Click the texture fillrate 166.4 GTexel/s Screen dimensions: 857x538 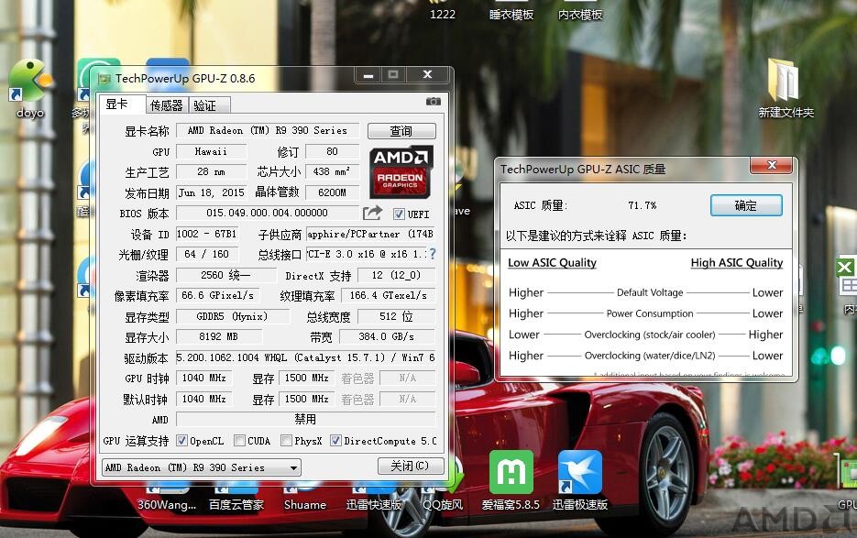[x=388, y=295]
